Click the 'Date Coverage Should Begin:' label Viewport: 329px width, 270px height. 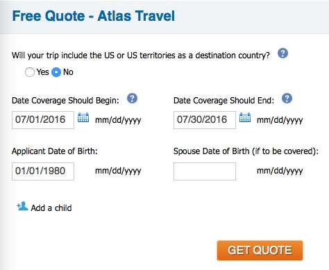coord(65,101)
